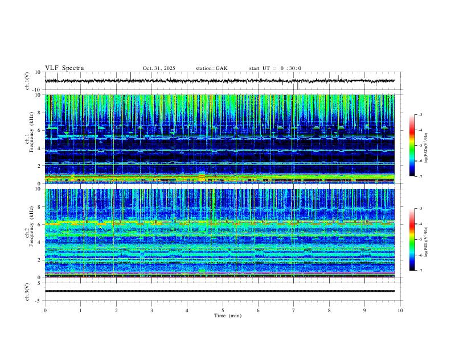Click the time axis tick label '3'
The image size is (451, 348).
[x=151, y=310]
